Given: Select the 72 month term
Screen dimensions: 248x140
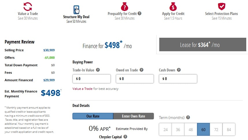Looking at the screenshot, I should pos(216,129).
